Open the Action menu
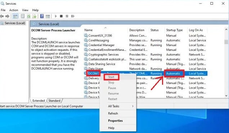 14,10
